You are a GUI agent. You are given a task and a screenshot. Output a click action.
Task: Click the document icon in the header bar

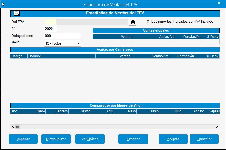coord(17,14)
